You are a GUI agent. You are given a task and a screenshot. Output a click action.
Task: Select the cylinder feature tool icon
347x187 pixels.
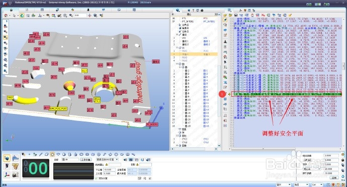pyautogui.click(x=70, y=154)
